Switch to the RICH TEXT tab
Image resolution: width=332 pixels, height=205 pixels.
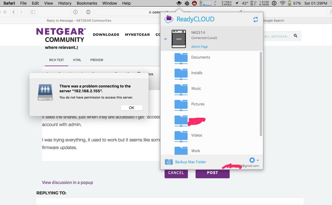point(56,60)
